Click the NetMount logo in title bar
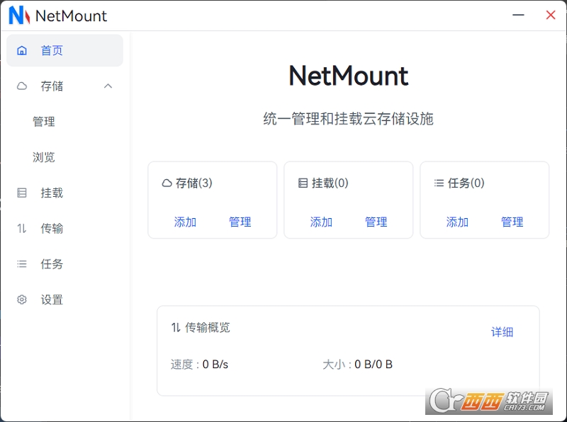Screen dimensions: 567x422 pos(19,16)
